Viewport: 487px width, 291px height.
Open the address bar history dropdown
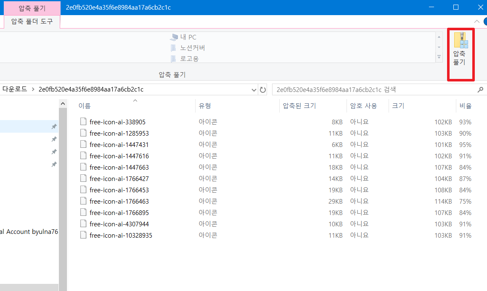tap(254, 90)
